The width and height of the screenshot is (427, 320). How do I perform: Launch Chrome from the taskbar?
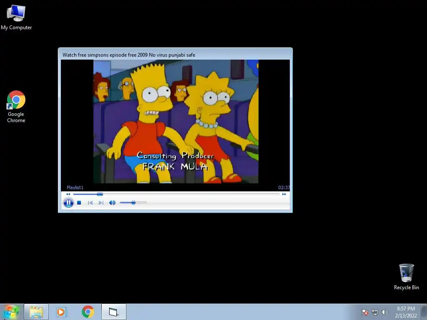coord(88,312)
